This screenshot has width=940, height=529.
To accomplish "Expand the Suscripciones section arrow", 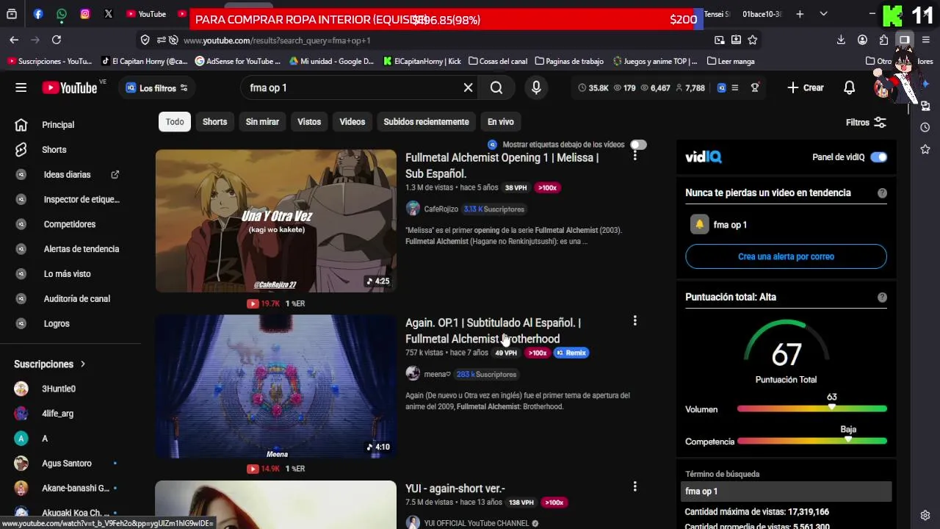I will (x=83, y=364).
